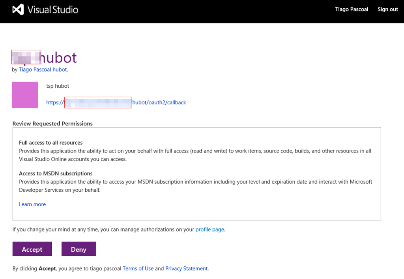The width and height of the screenshot is (404, 279).
Task: Click the 'Access to MSDN subscriptions' heading
Action: point(56,173)
